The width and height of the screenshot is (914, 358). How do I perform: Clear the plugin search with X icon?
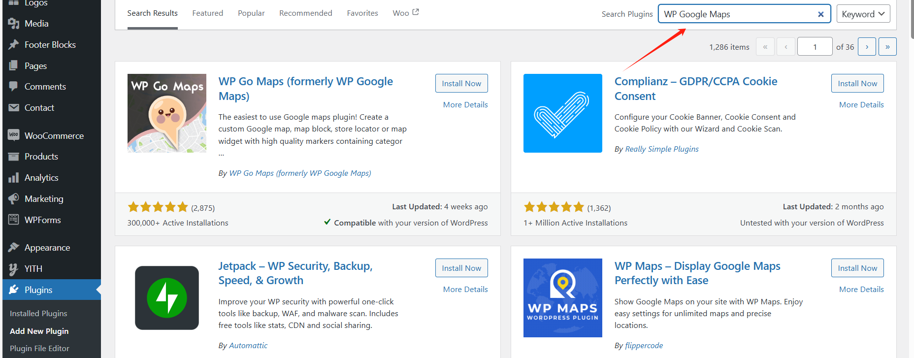point(821,14)
